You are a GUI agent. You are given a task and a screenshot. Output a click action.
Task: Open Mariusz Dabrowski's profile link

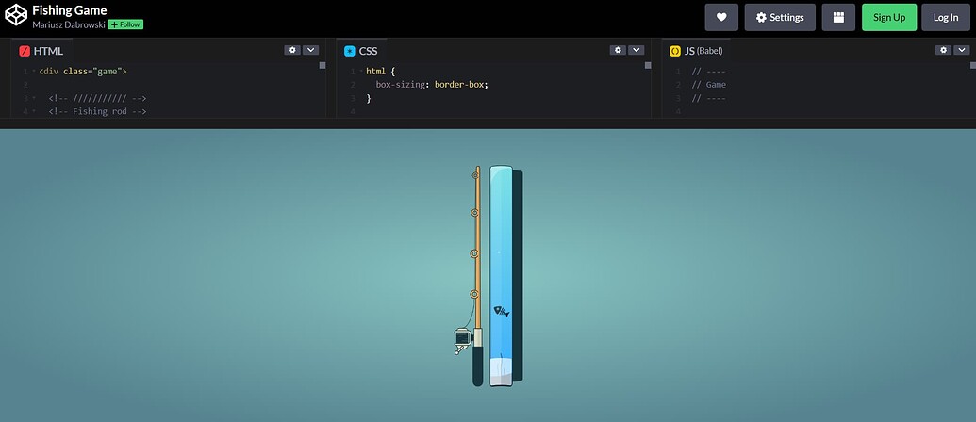click(x=68, y=24)
